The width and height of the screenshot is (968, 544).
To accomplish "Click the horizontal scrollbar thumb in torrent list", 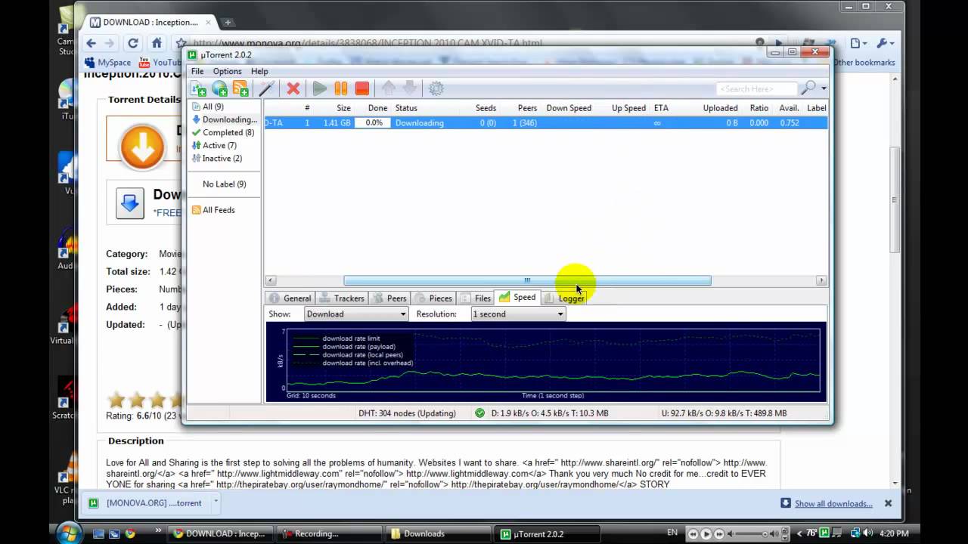I will (x=527, y=280).
